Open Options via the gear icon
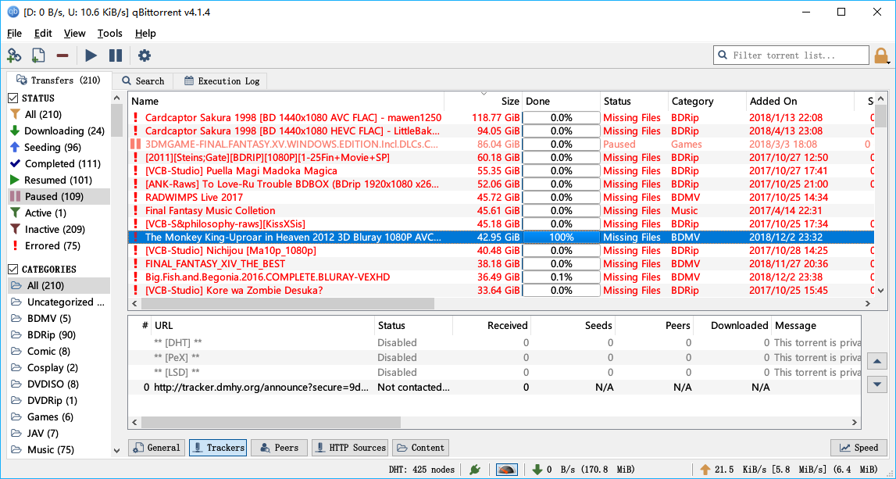The width and height of the screenshot is (896, 479). coord(145,55)
